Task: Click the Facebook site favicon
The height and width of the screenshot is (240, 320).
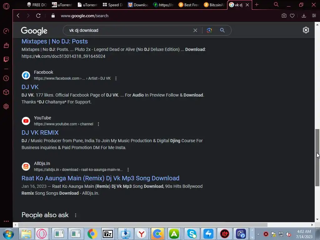Action: point(26,75)
